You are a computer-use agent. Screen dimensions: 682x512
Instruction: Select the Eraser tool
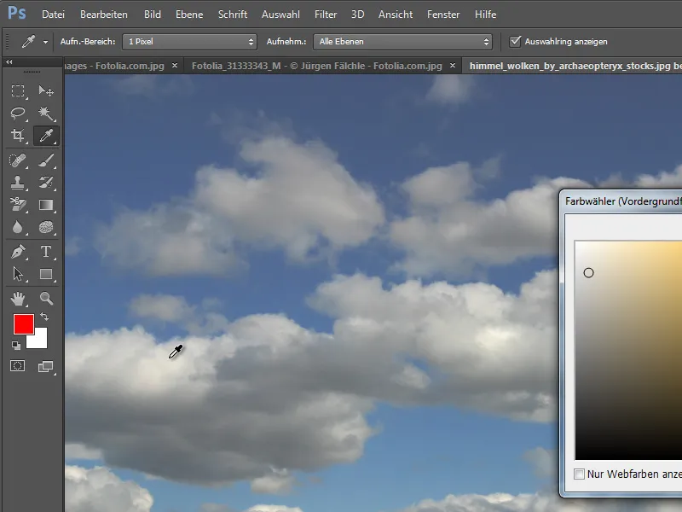pyautogui.click(x=18, y=205)
